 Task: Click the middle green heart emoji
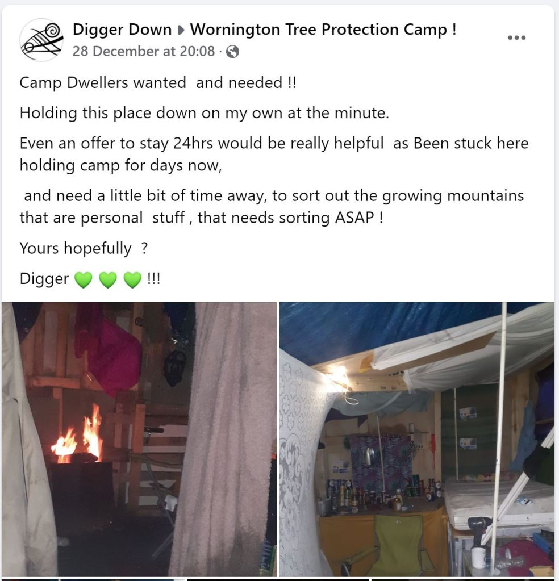click(108, 279)
